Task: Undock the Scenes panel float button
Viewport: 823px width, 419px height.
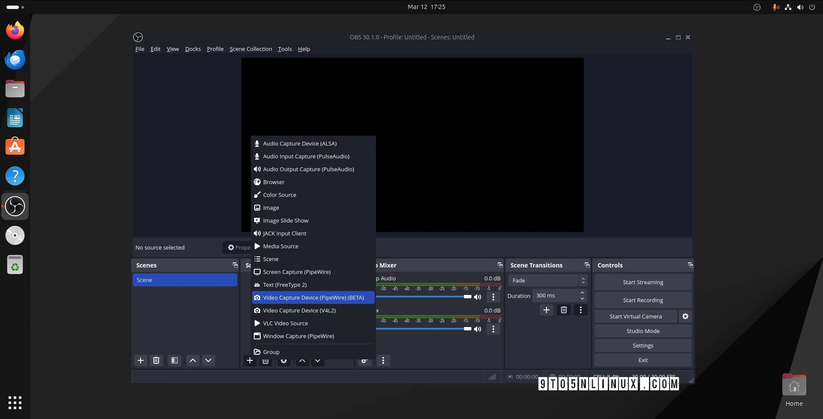Action: pos(235,265)
